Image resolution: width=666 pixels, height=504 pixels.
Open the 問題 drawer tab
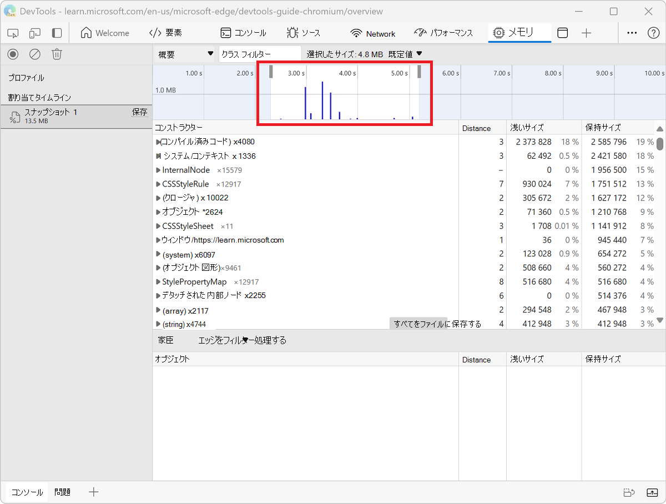click(62, 492)
